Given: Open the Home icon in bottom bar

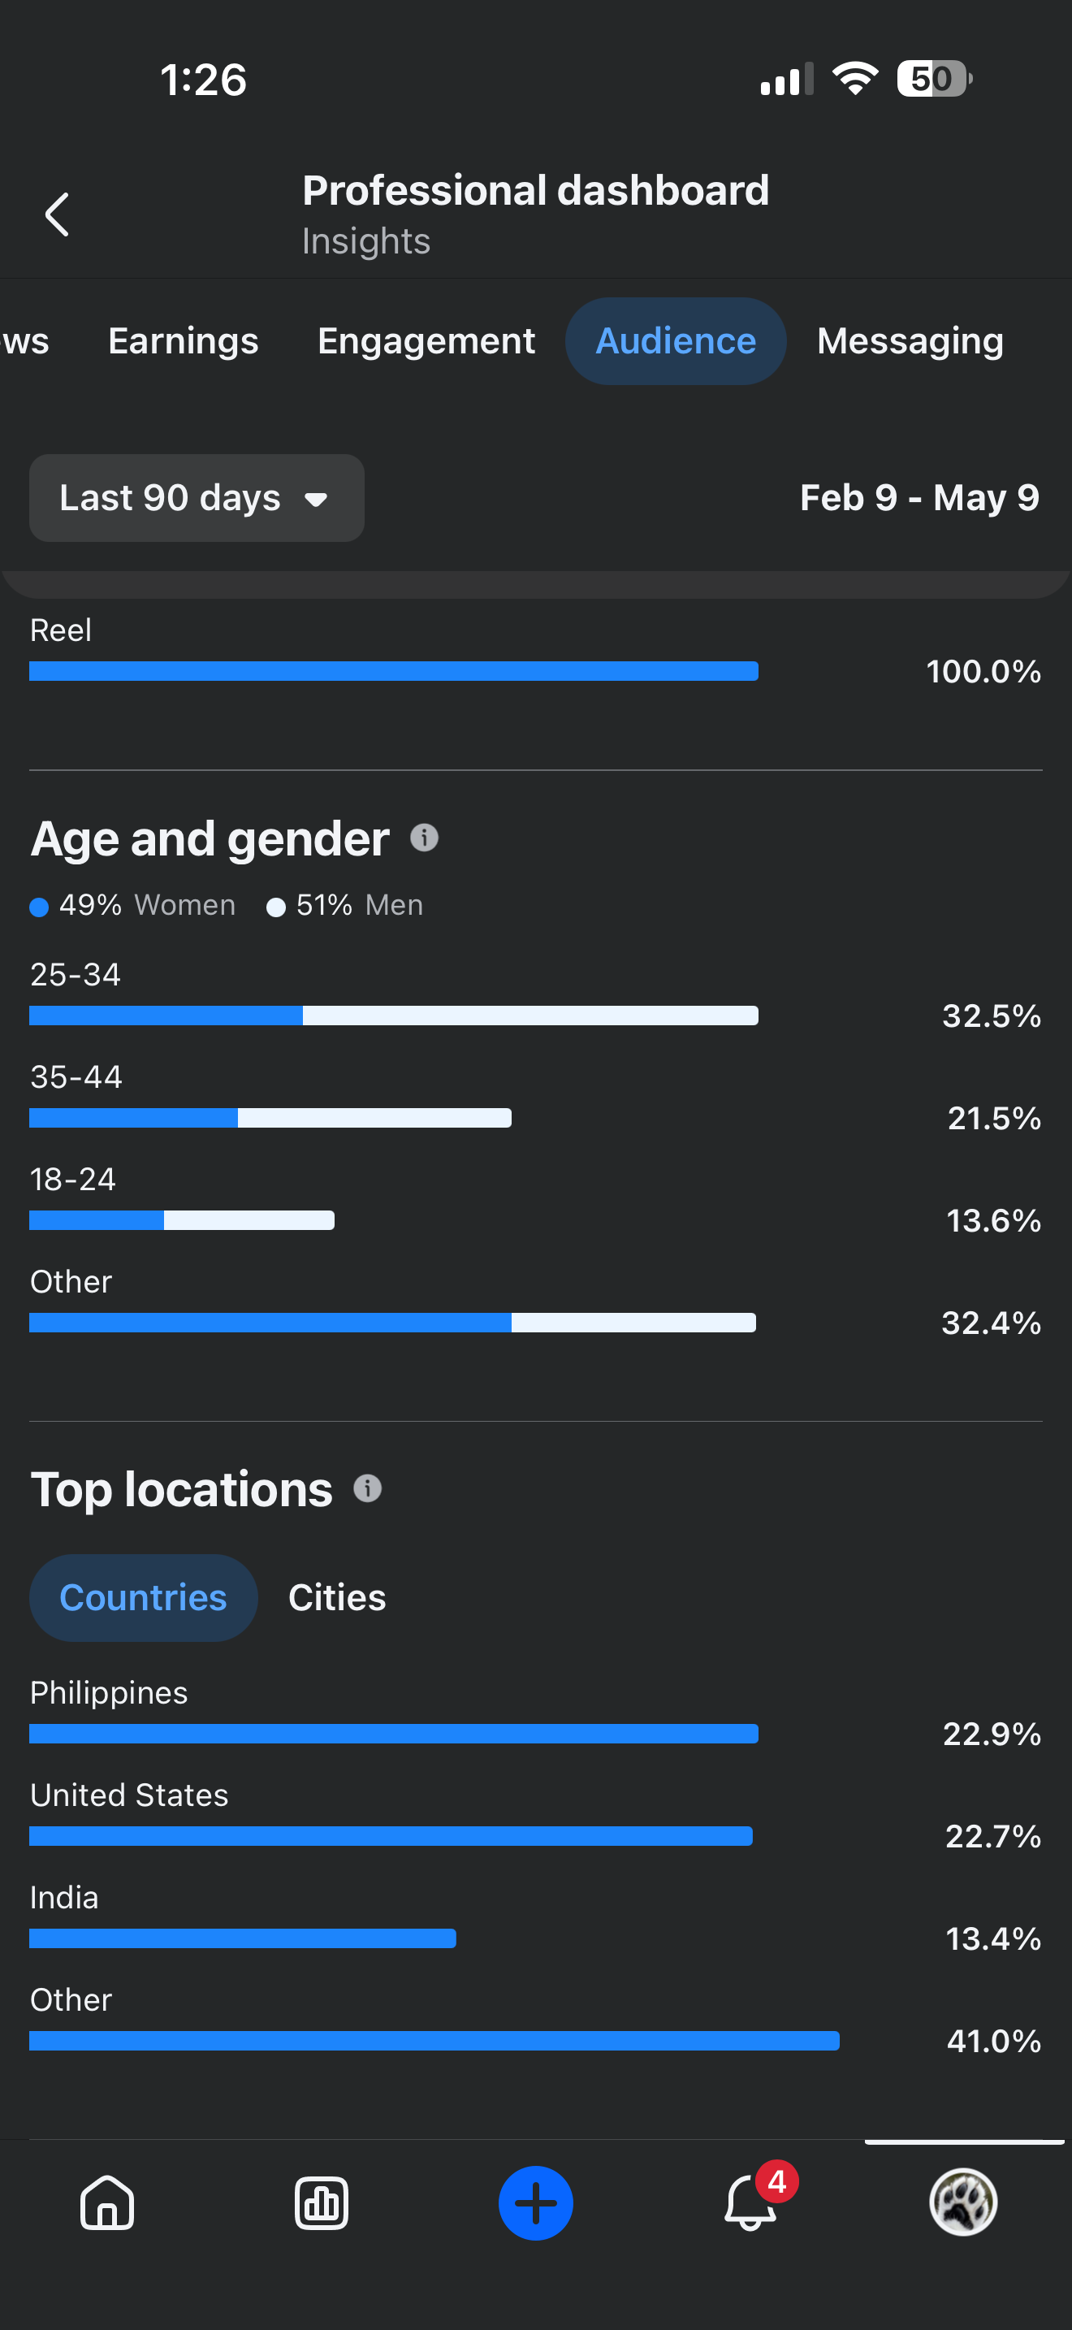Looking at the screenshot, I should [x=106, y=2202].
